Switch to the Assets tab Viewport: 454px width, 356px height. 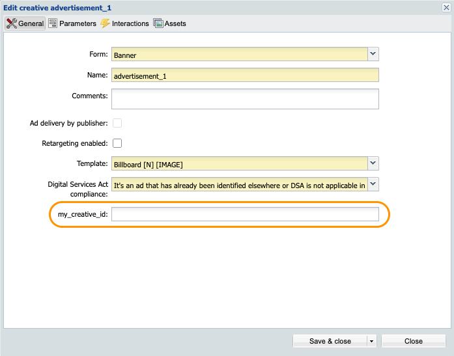[x=169, y=23]
